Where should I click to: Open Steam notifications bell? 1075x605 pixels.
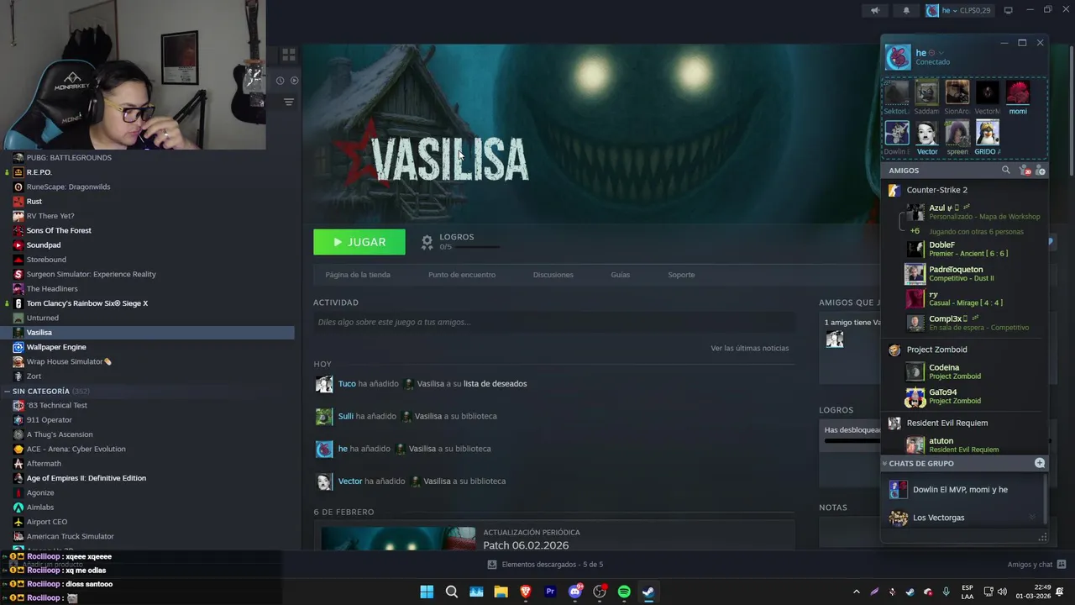906,11
